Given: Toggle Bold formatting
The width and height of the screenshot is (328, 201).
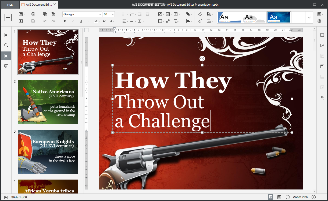Looking at the screenshot, I should [65, 21].
